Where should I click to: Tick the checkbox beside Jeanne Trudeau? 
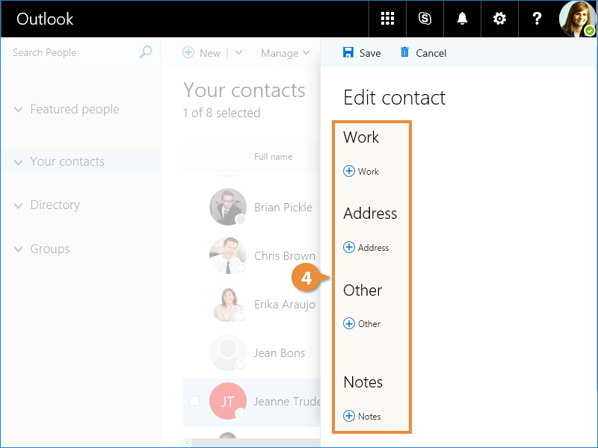194,401
